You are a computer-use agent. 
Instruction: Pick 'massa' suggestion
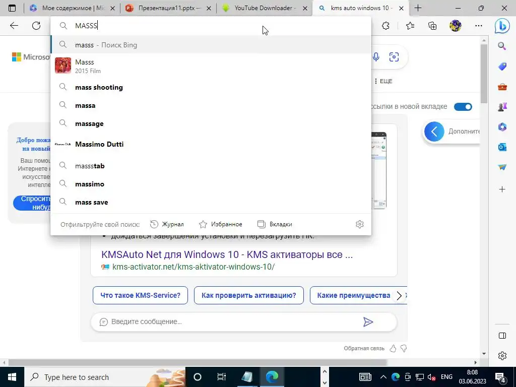tap(211, 105)
